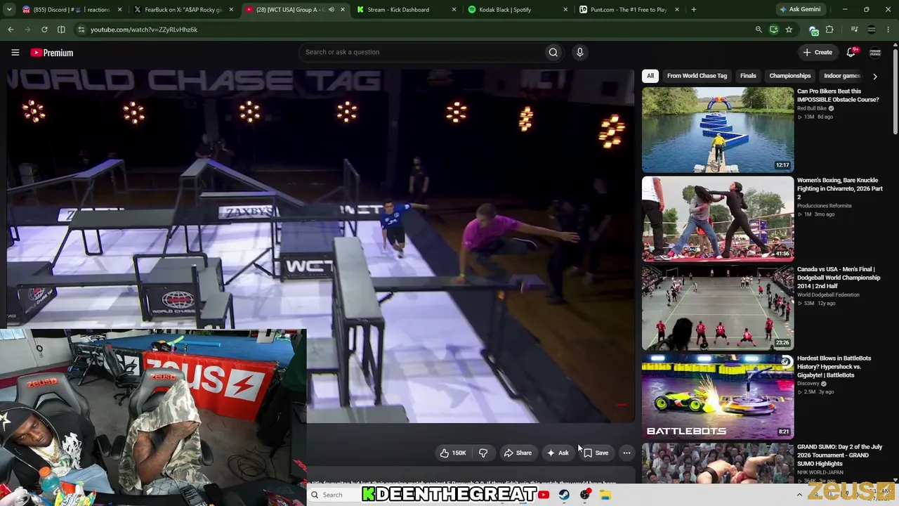
Task: Switch to the FearBuck on X tab
Action: [183, 10]
